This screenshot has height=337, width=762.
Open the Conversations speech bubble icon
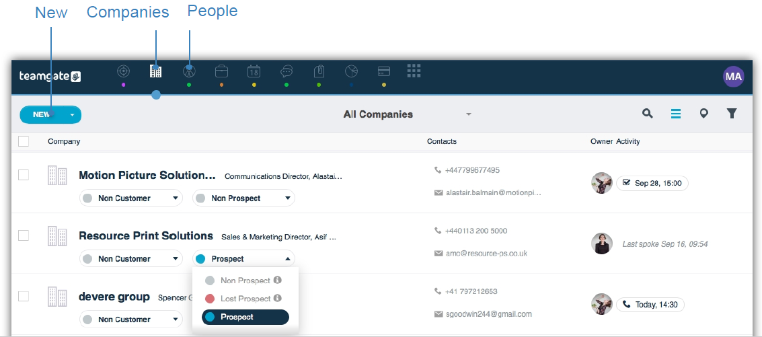click(287, 72)
